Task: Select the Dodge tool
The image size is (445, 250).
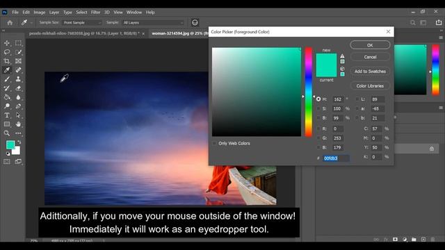Action: 7,106
